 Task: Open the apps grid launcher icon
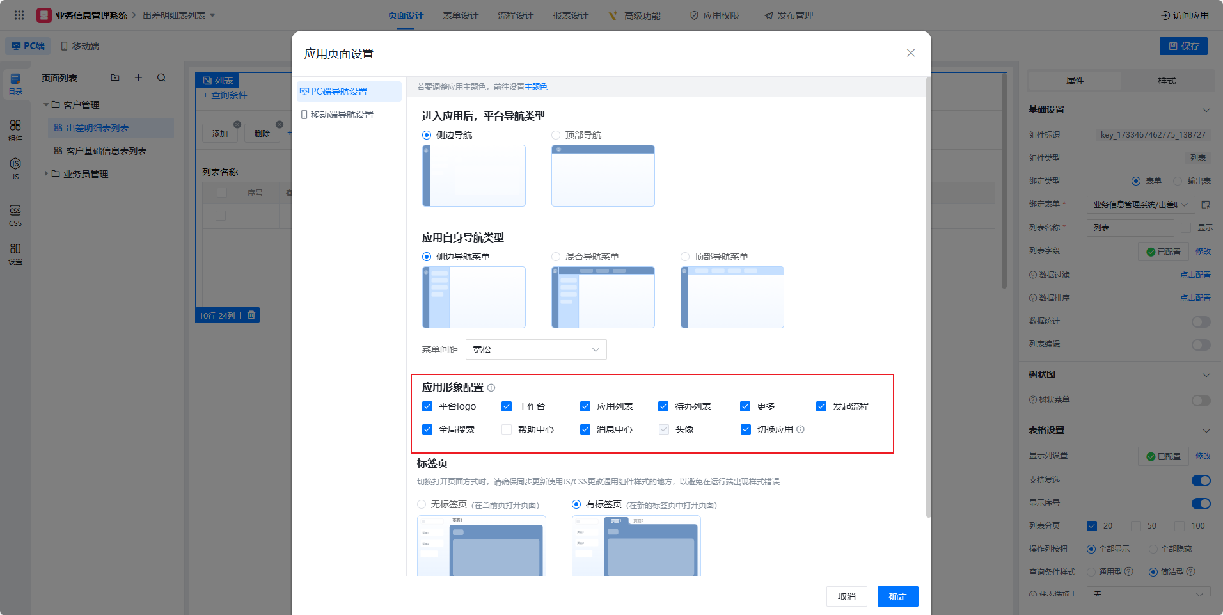pos(19,15)
